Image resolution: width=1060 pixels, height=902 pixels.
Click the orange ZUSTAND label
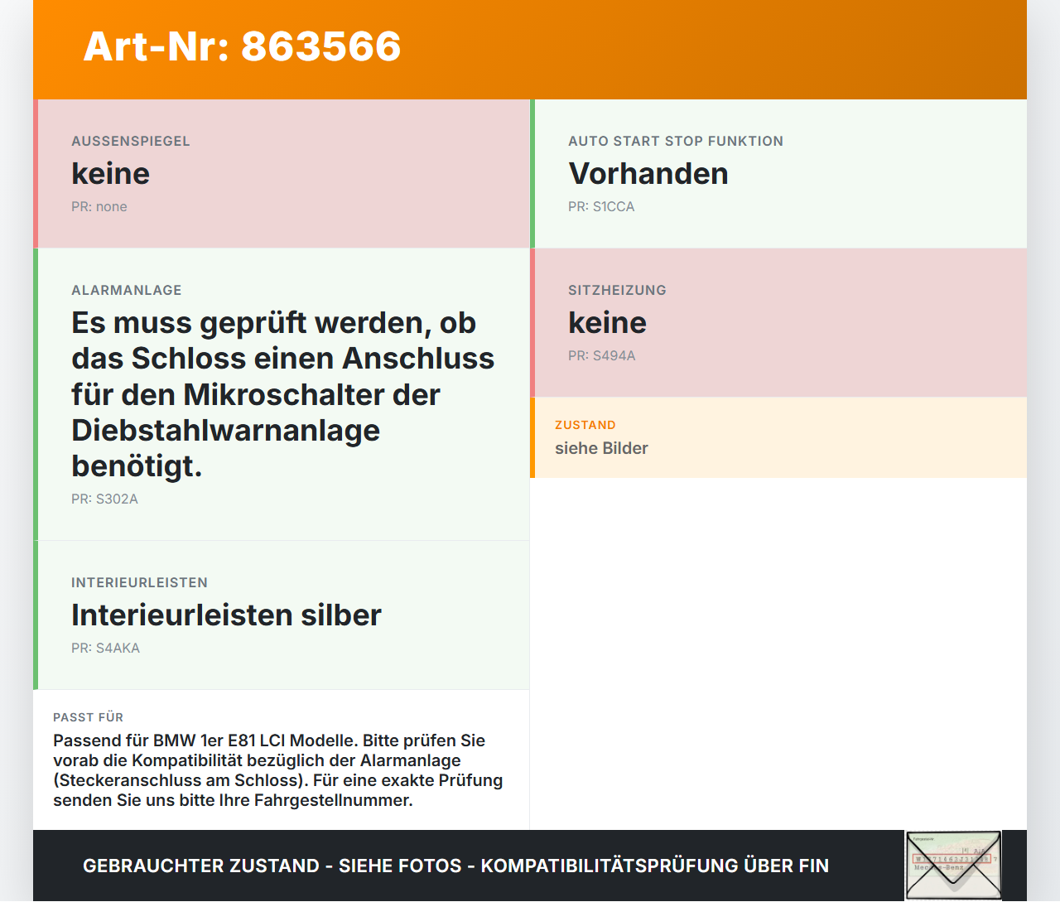pos(585,425)
